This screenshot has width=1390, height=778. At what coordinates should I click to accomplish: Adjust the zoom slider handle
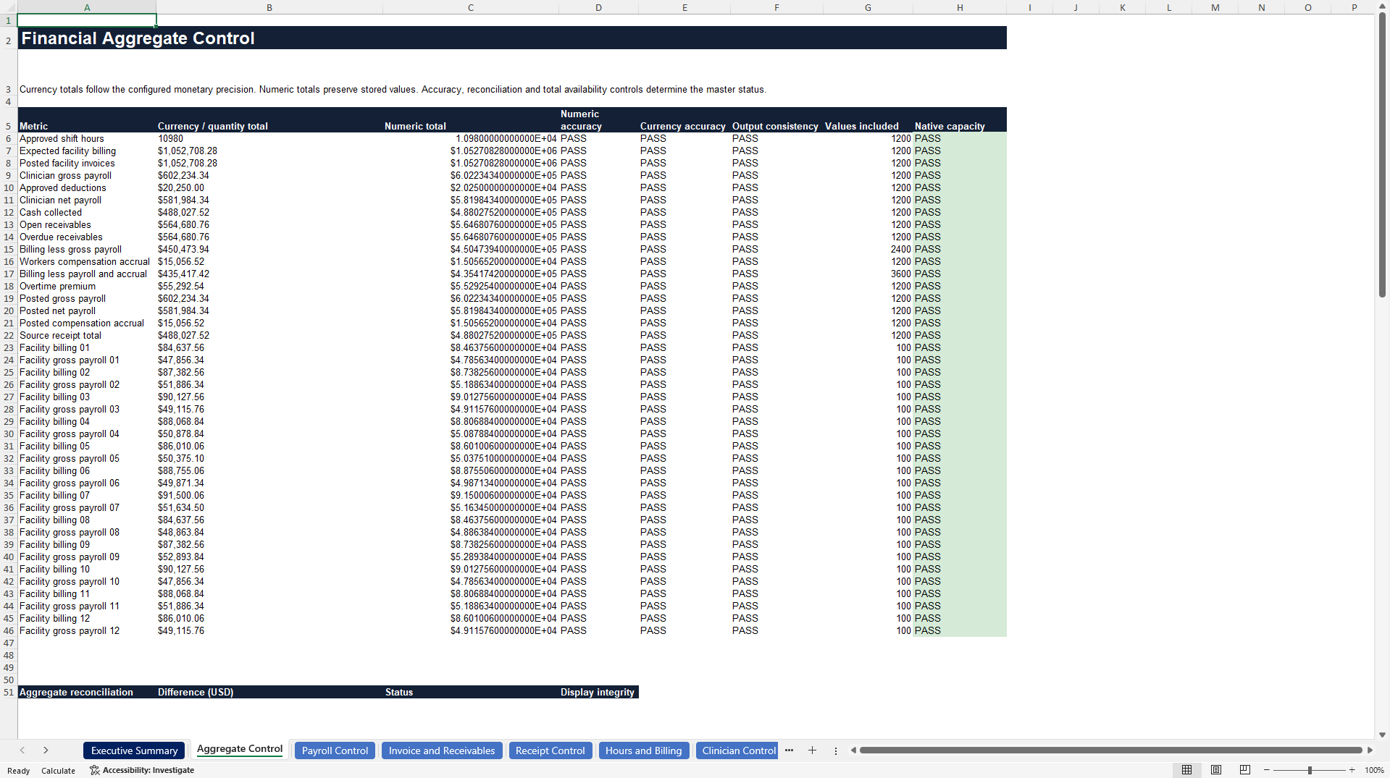click(x=1310, y=770)
